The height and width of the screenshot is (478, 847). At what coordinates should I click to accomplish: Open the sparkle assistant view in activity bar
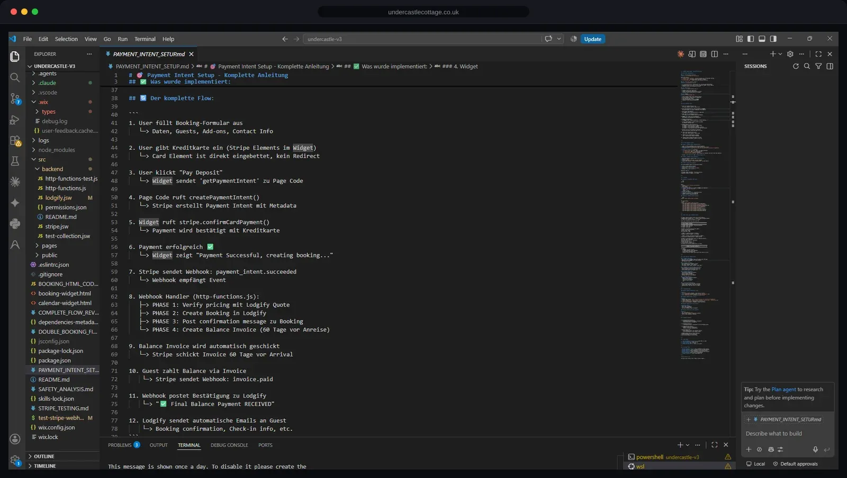click(15, 203)
